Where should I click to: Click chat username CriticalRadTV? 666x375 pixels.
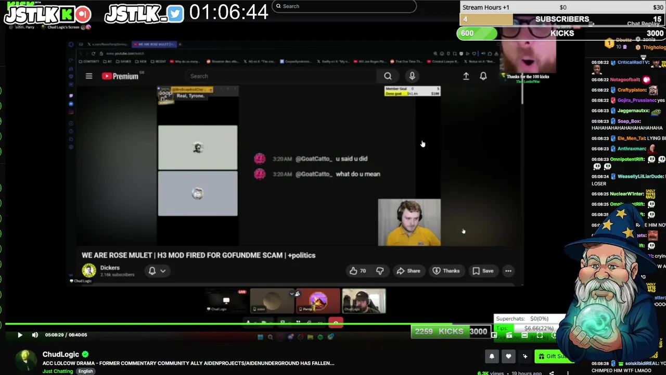pos(633,63)
